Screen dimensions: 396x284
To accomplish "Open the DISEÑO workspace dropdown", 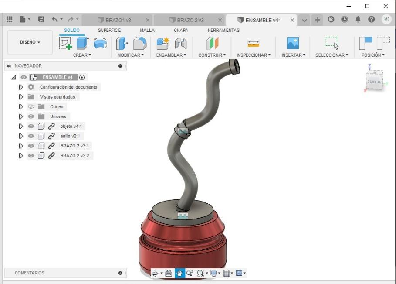I will (30, 42).
